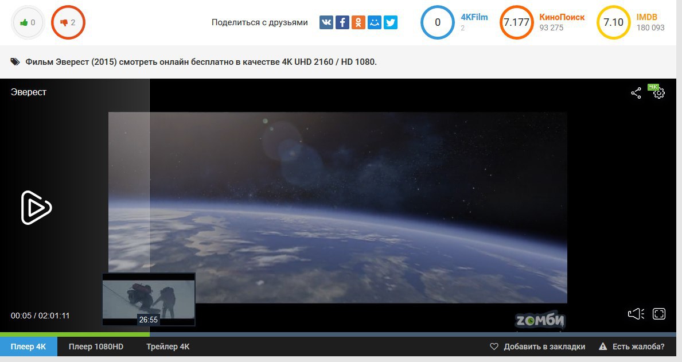The height and width of the screenshot is (362, 682).
Task: Click the thumbs-up like button
Action: 28,22
